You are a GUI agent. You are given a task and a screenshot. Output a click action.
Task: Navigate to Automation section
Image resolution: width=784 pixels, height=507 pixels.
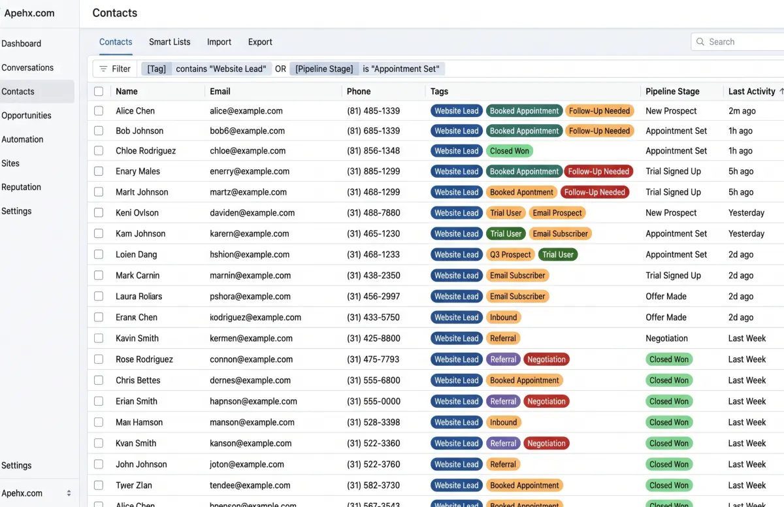pyautogui.click(x=22, y=139)
